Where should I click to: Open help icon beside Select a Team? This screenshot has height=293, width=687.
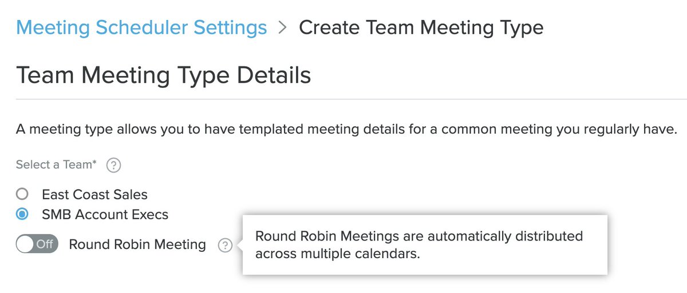(114, 166)
